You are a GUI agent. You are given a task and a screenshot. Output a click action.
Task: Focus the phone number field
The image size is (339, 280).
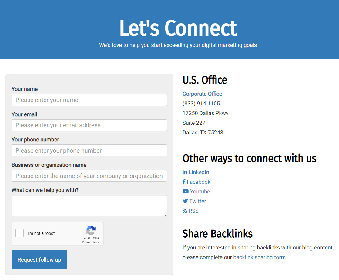coord(89,150)
